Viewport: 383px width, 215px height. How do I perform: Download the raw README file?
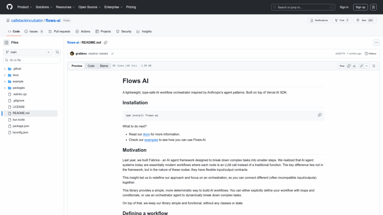click(x=354, y=66)
